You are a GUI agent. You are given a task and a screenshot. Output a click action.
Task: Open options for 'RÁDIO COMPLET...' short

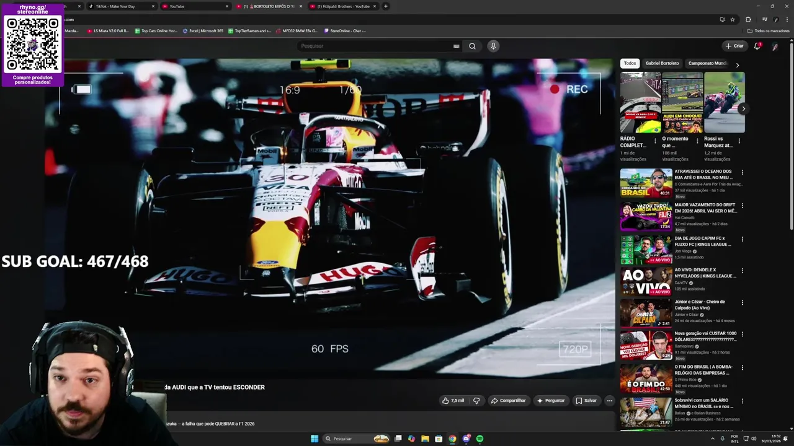655,141
